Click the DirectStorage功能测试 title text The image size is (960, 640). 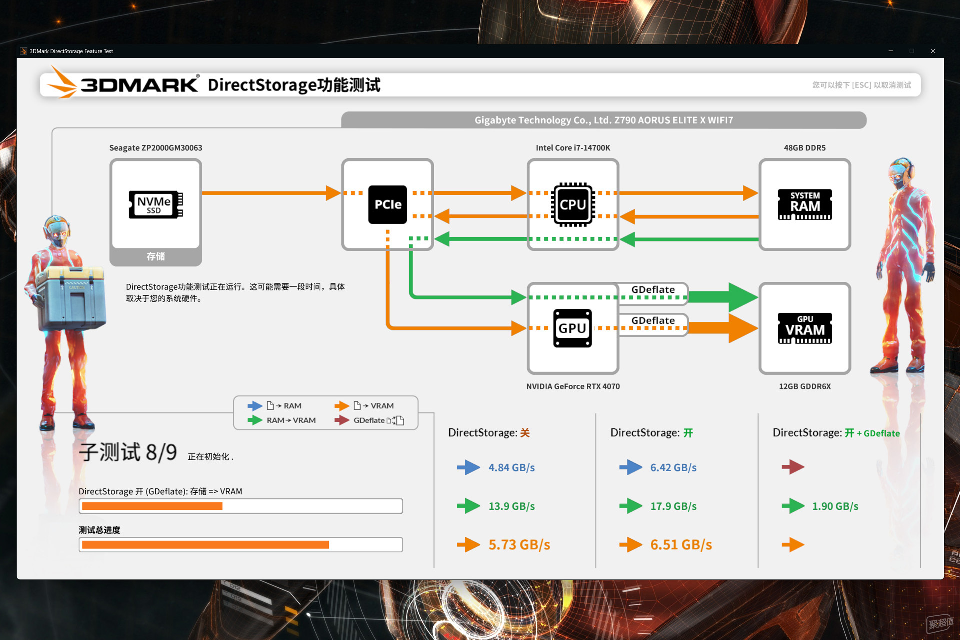point(294,85)
